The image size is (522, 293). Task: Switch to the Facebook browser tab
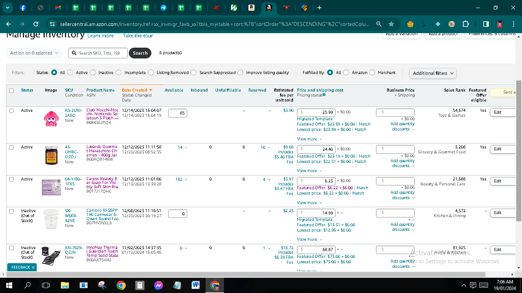23,8
